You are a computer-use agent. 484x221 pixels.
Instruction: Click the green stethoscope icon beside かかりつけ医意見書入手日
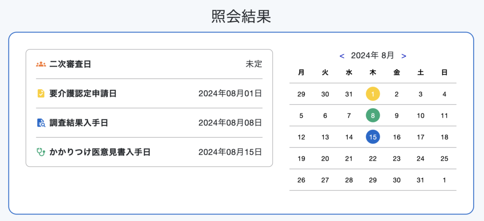click(41, 152)
